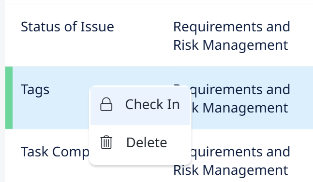The image size is (313, 182).
Task: Select the Task Comp row name
Action: [55, 152]
